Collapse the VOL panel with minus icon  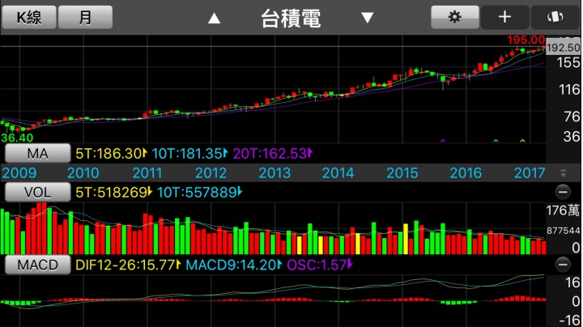pos(563,192)
